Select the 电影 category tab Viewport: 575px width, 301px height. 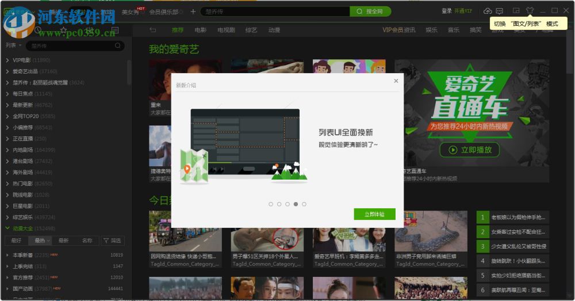pyautogui.click(x=201, y=30)
